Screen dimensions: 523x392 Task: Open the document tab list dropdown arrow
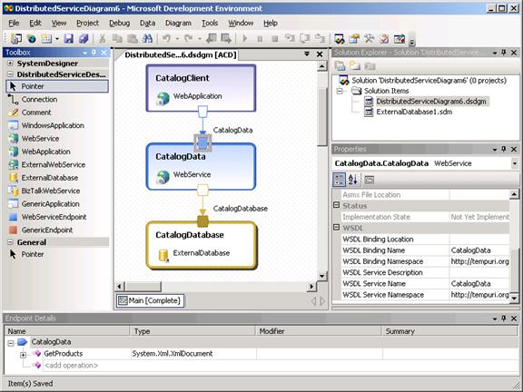pyautogui.click(x=307, y=54)
